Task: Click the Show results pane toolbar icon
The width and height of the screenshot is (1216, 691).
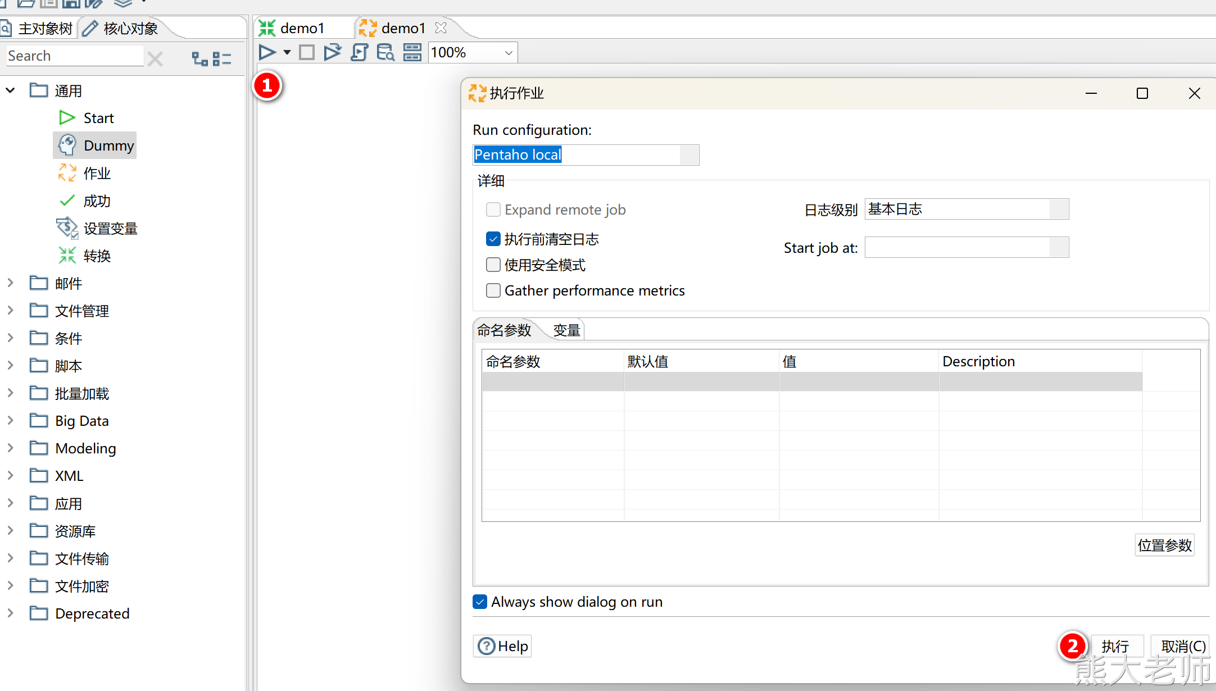Action: tap(412, 53)
